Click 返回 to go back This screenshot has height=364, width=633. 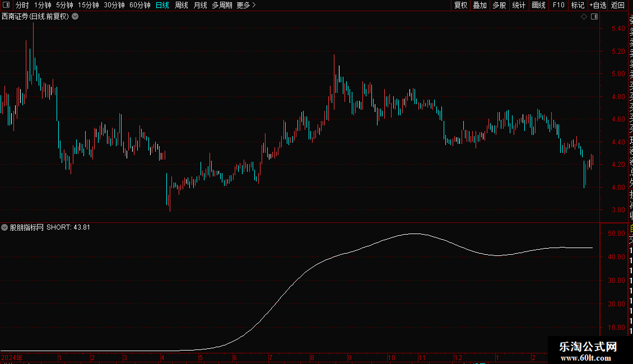pos(618,5)
